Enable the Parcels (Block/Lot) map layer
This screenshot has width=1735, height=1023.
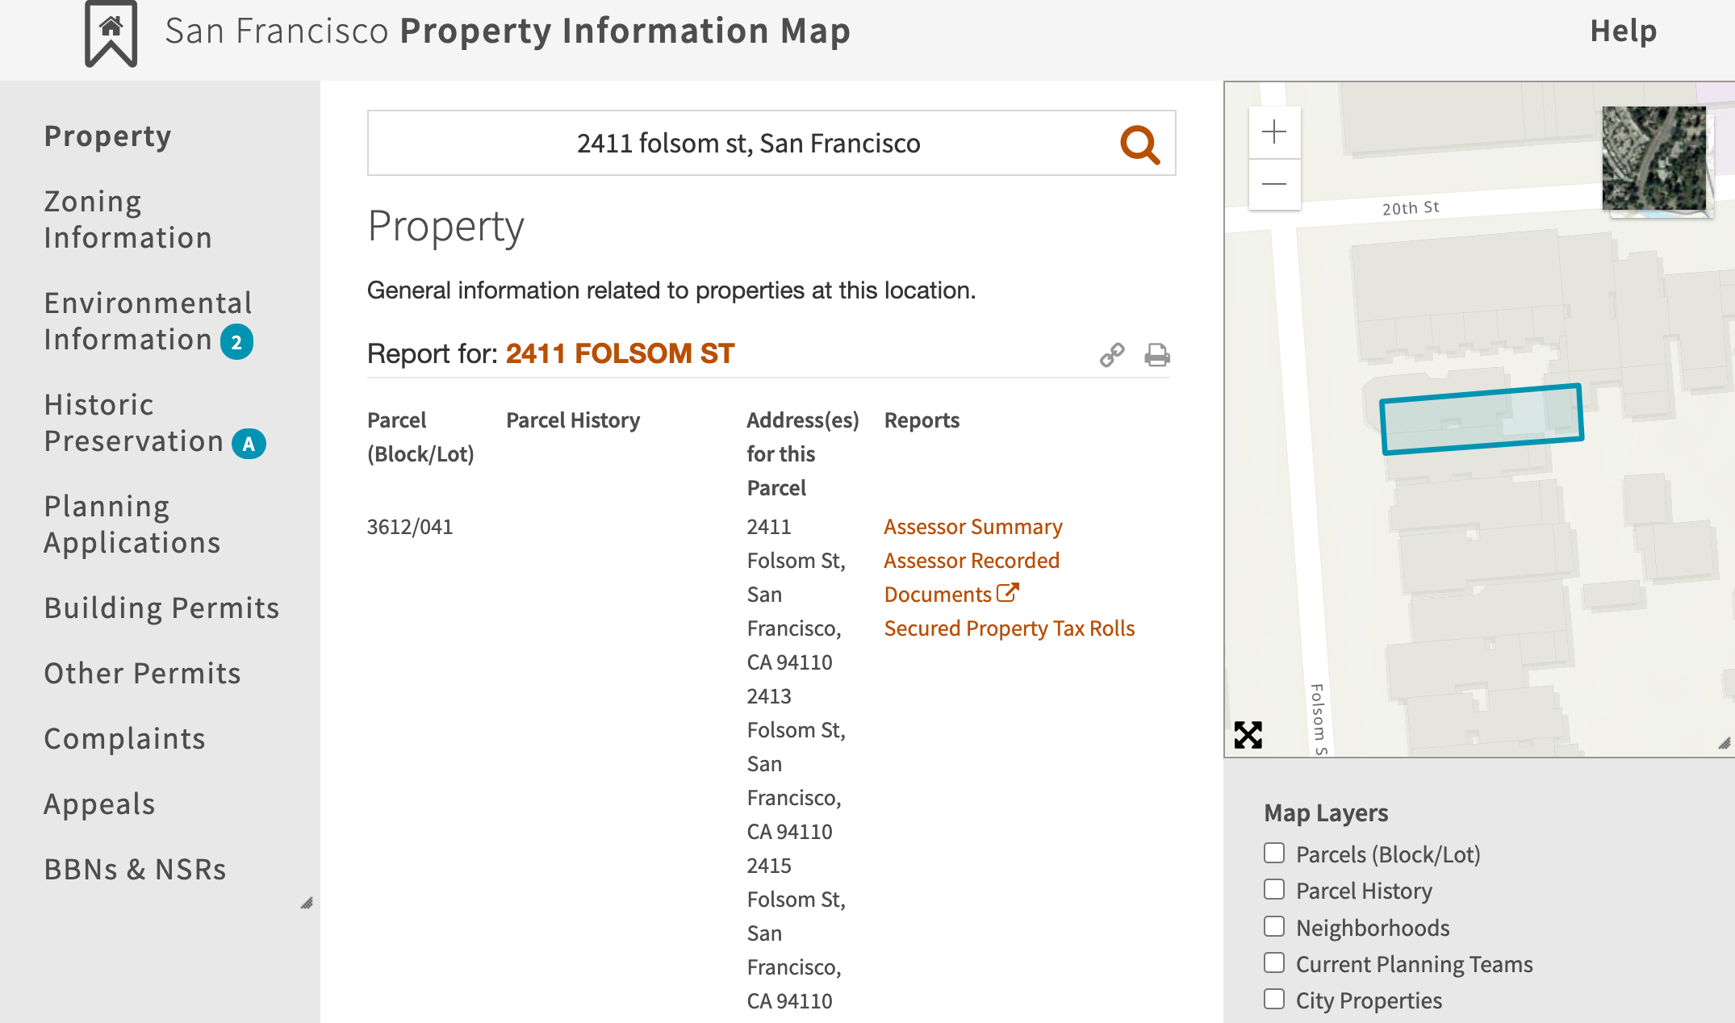pos(1274,854)
